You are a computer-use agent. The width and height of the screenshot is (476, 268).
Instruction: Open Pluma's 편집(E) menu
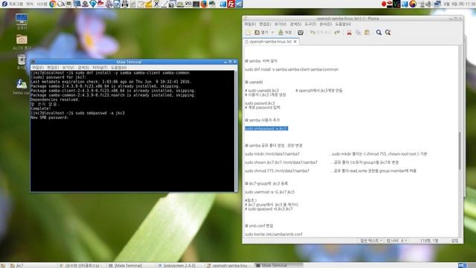265,24
